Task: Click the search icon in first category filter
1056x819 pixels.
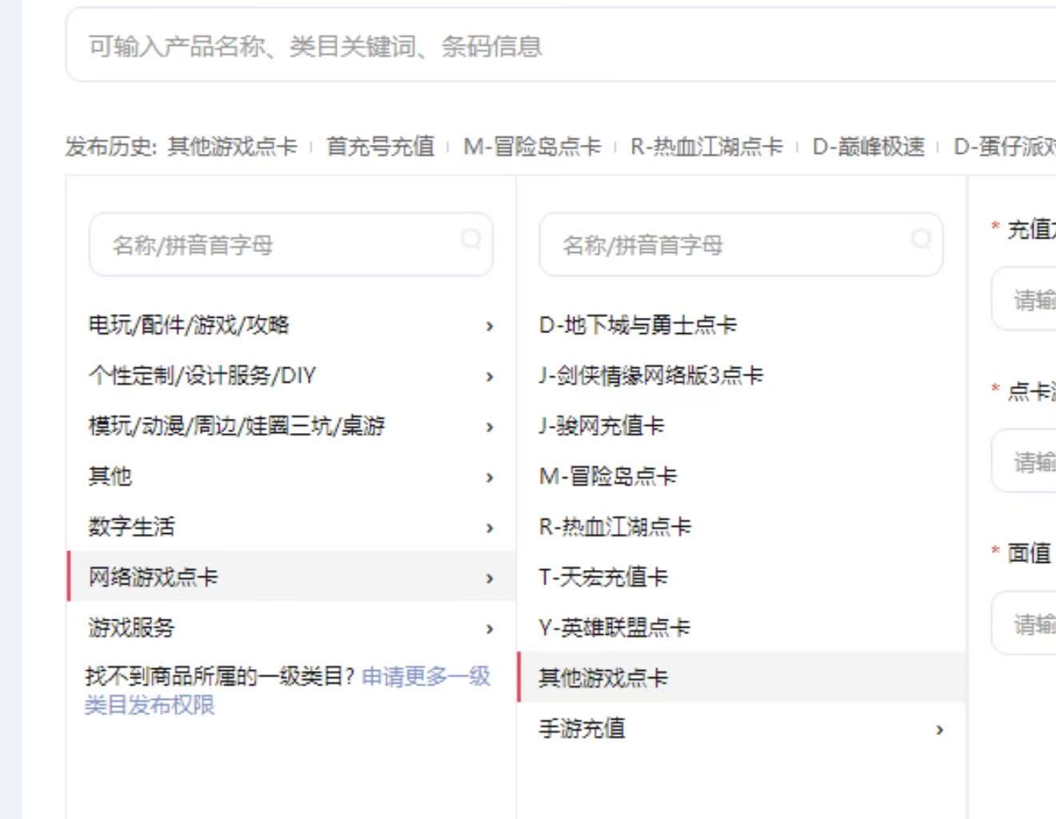Action: [471, 239]
